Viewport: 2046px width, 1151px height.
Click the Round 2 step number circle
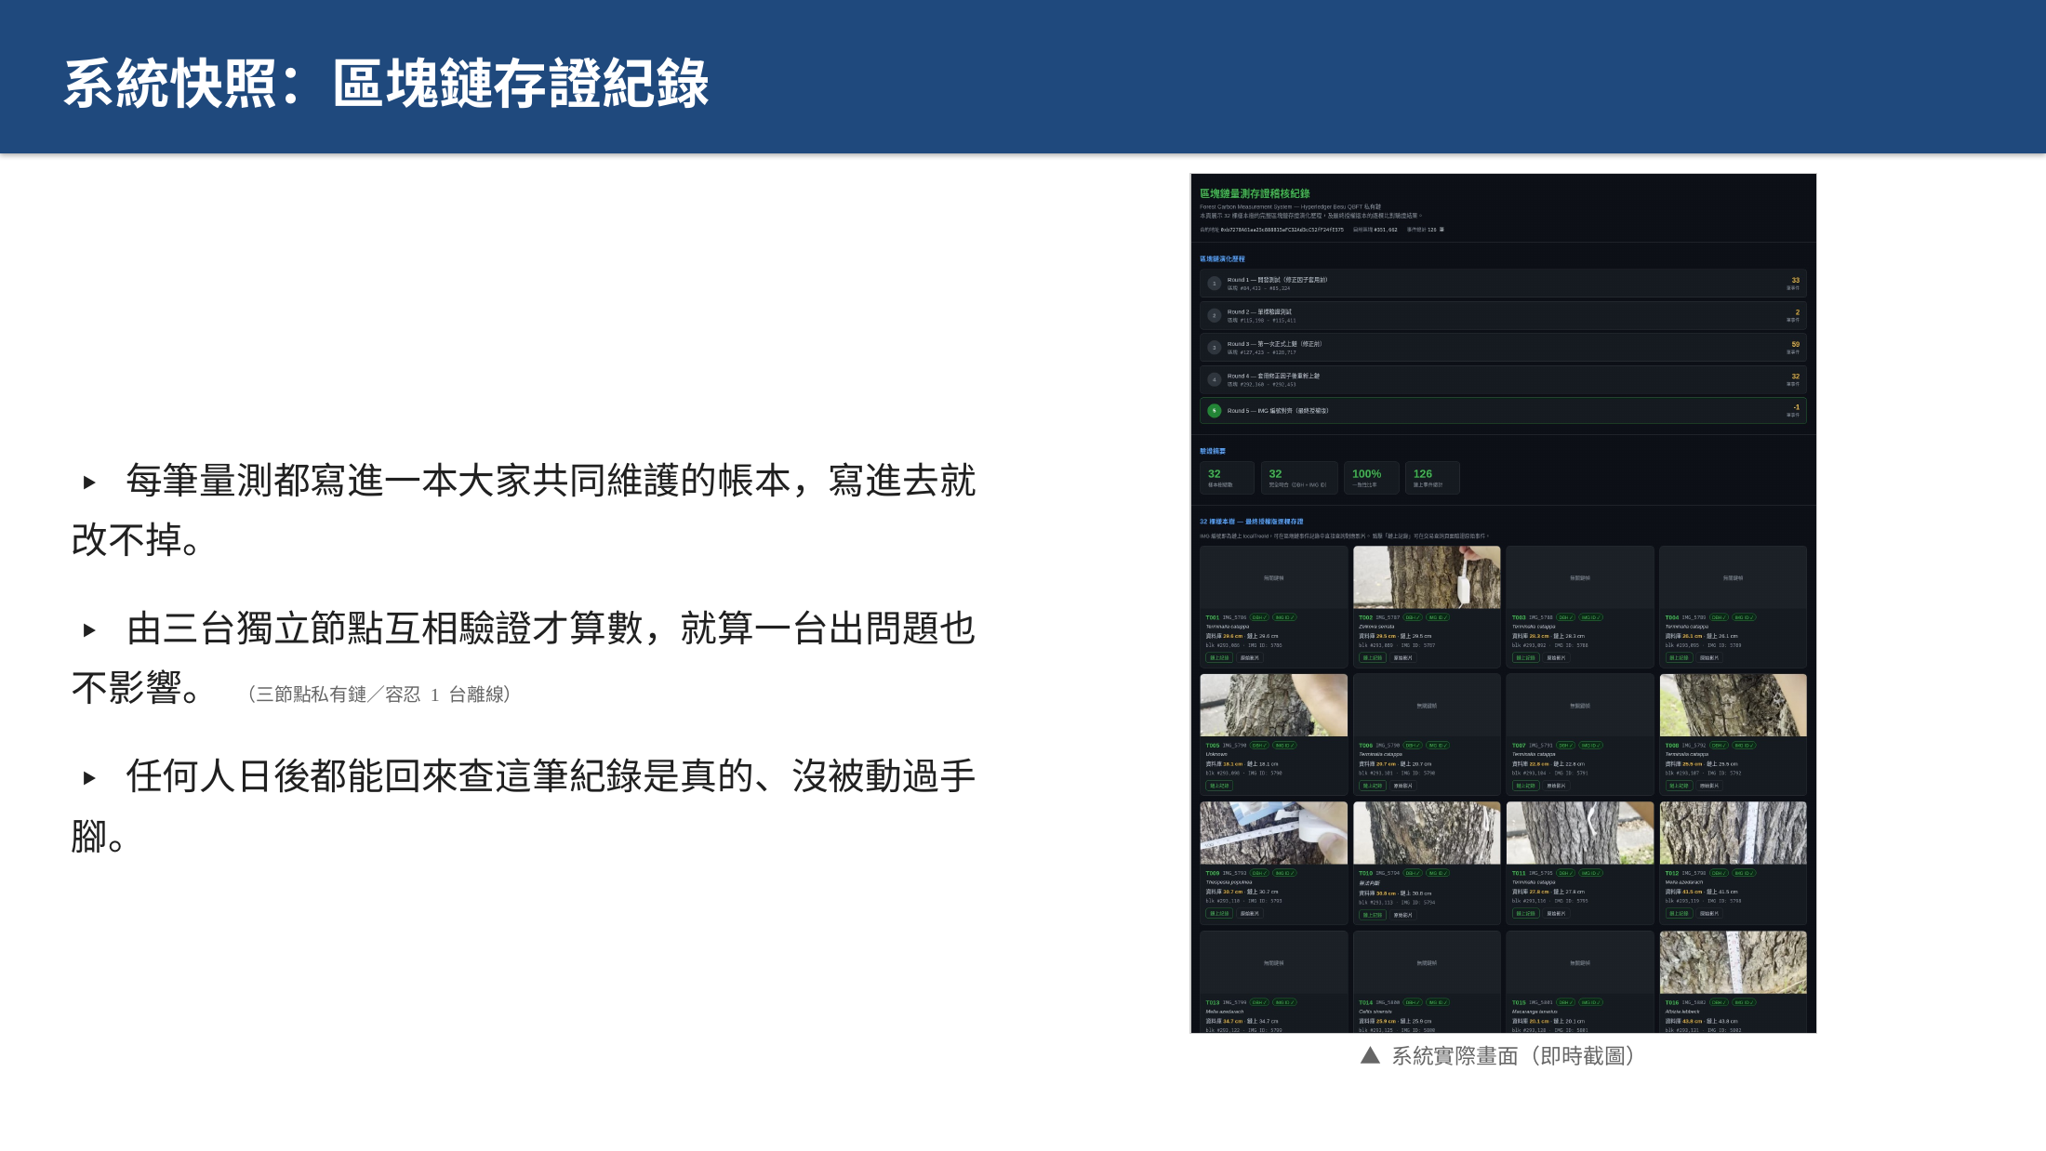(1214, 315)
